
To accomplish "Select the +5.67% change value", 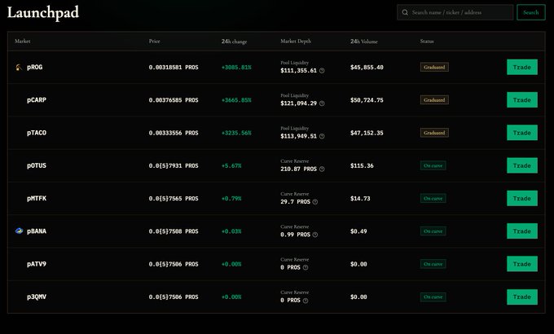I will (x=231, y=165).
